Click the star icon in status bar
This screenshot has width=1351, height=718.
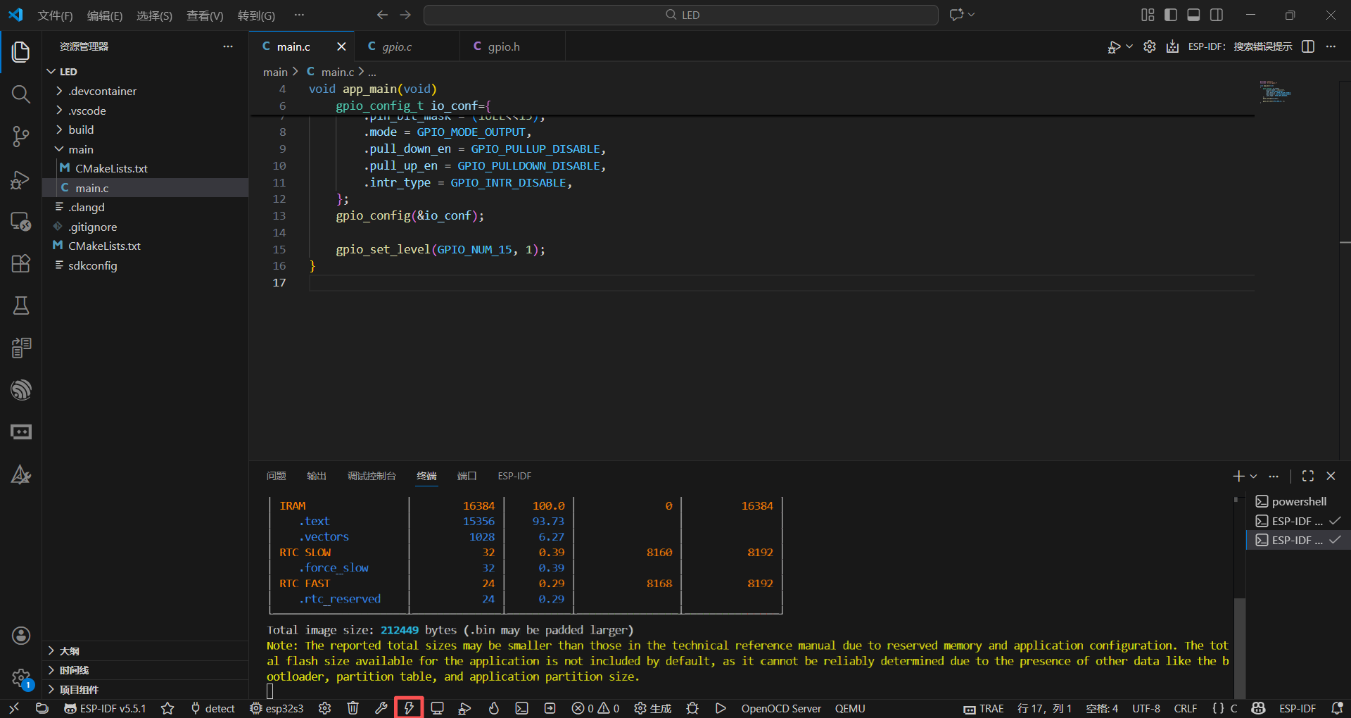[167, 708]
